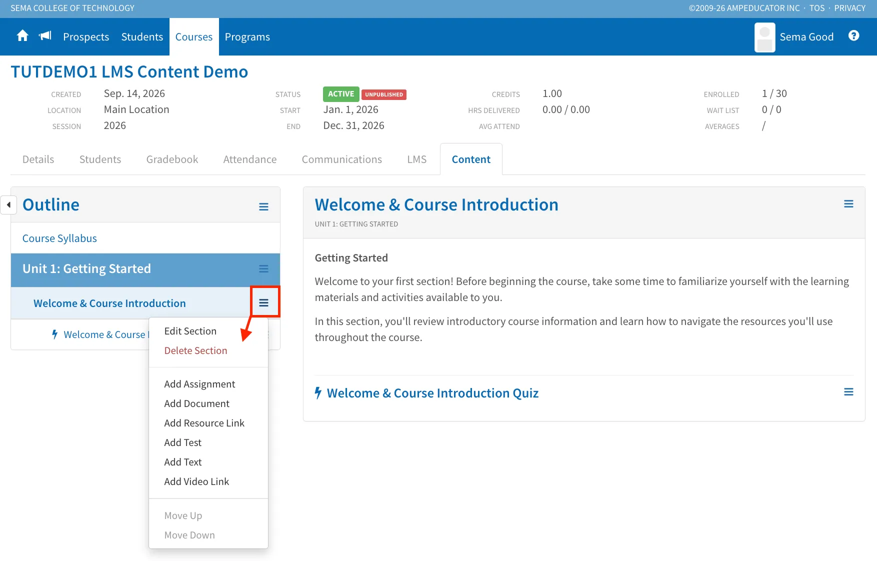877x561 pixels.
Task: Click the TOS link in the header
Action: click(x=817, y=8)
